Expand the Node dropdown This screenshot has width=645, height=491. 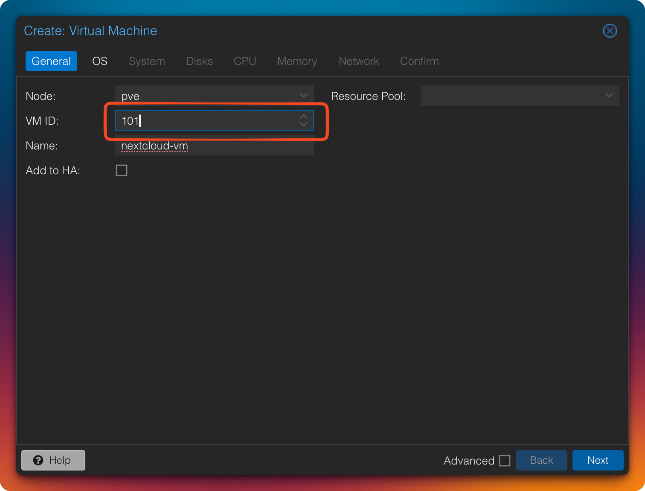(304, 95)
